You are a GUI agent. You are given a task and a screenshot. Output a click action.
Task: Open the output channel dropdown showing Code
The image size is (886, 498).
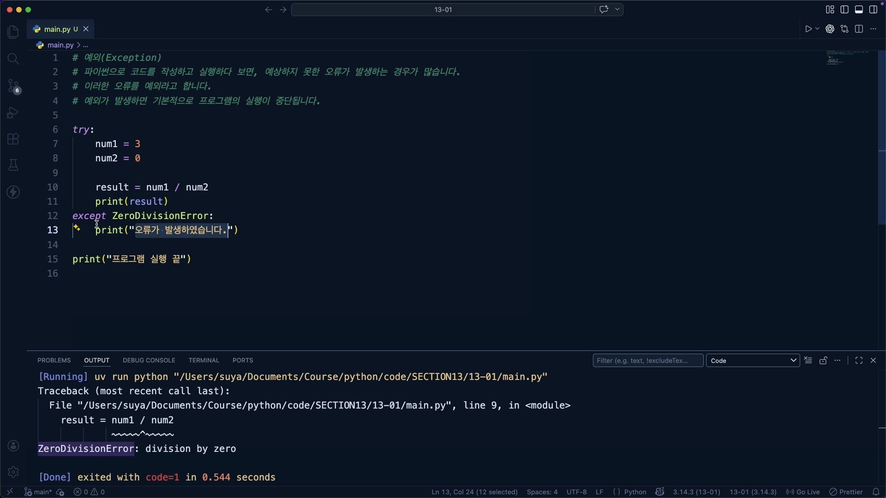tap(753, 361)
